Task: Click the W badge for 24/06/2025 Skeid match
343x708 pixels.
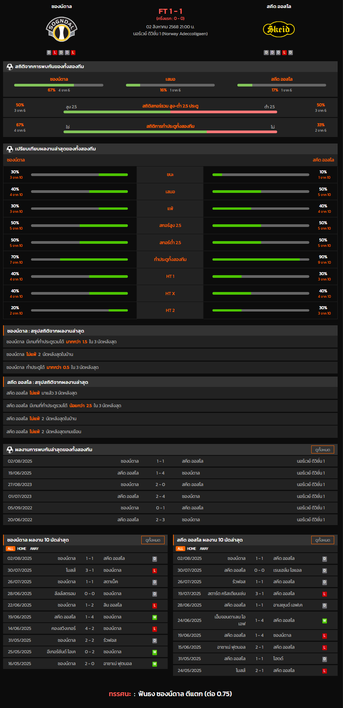Action: pyautogui.click(x=325, y=621)
